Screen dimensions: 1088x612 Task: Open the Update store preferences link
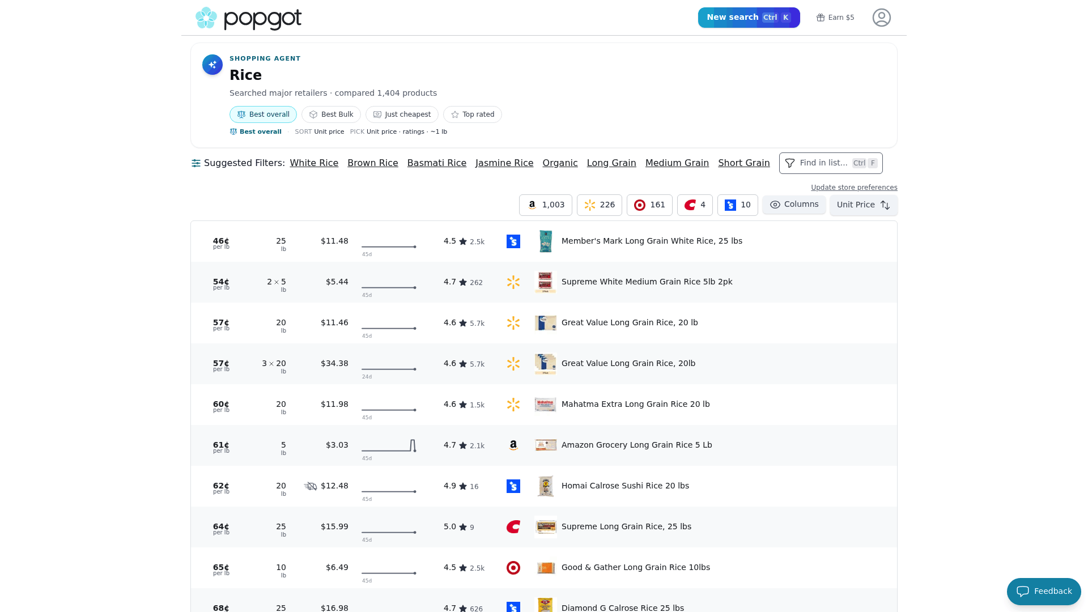tap(853, 188)
